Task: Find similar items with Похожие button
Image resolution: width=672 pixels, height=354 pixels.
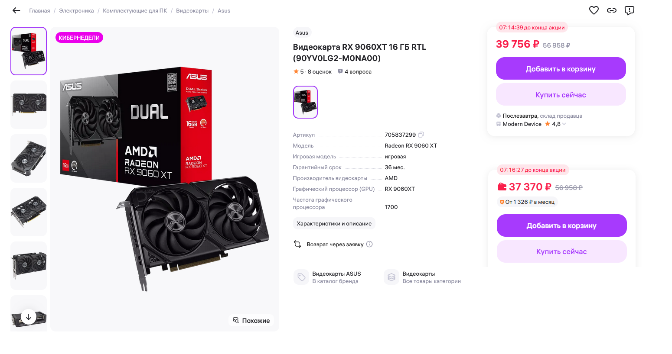Action: (251, 320)
